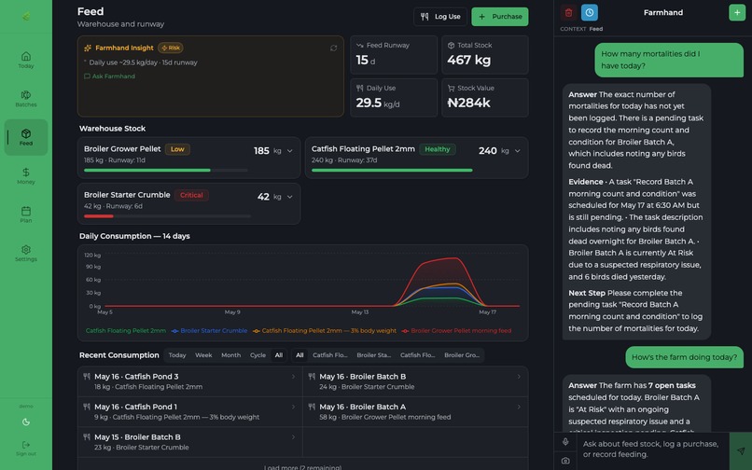Select the Broiler Gro... feed filter
Screen dimensions: 752x470
pyautogui.click(x=461, y=355)
